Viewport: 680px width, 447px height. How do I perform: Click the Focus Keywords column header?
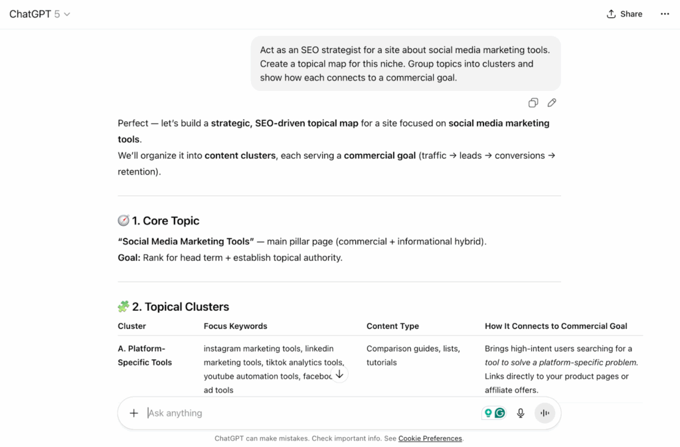(235, 326)
